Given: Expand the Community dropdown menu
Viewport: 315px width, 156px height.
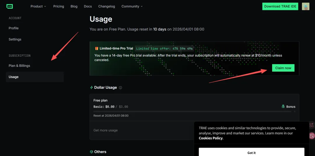Looking at the screenshot, I should 132,6.
